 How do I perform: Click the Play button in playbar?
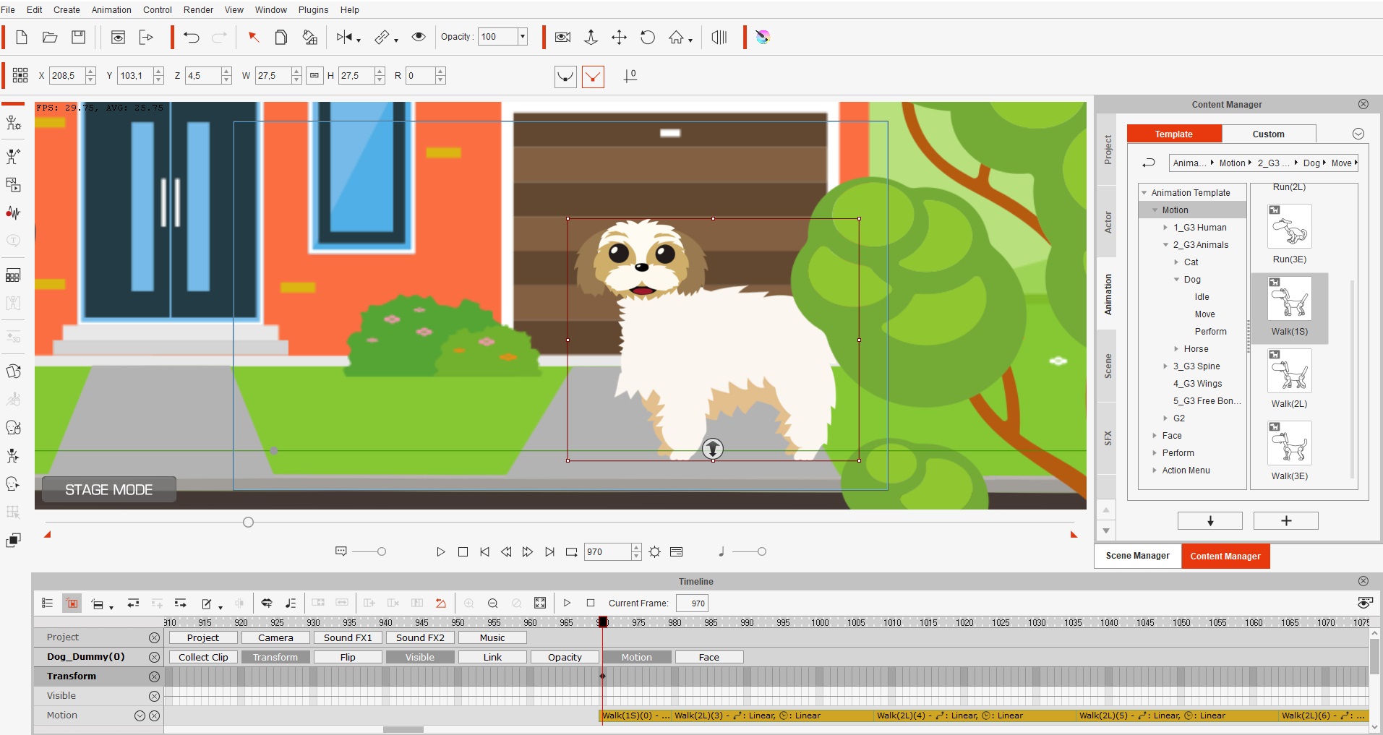(x=441, y=552)
